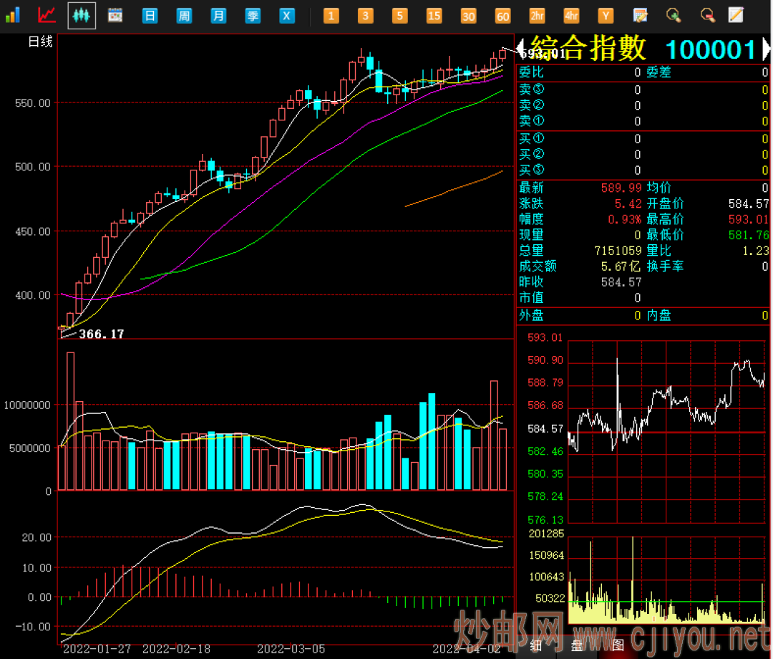Image resolution: width=773 pixels, height=659 pixels.
Task: Open the notepad with pencil icon
Action: [736, 15]
